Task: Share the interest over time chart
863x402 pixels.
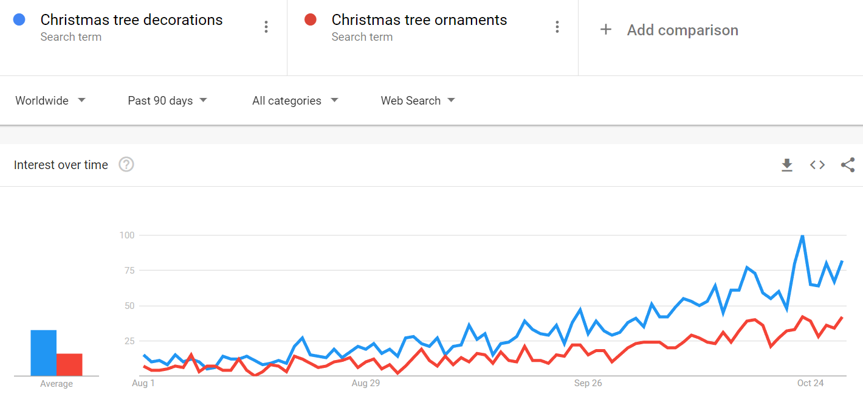Action: click(x=848, y=165)
